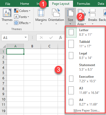106x115 pixels.
Task: Open the Margins icon menu
Action: (x=41, y=13)
